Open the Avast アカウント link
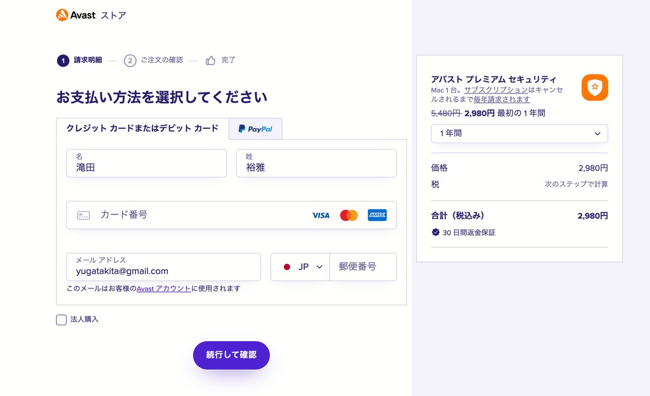 (164, 288)
